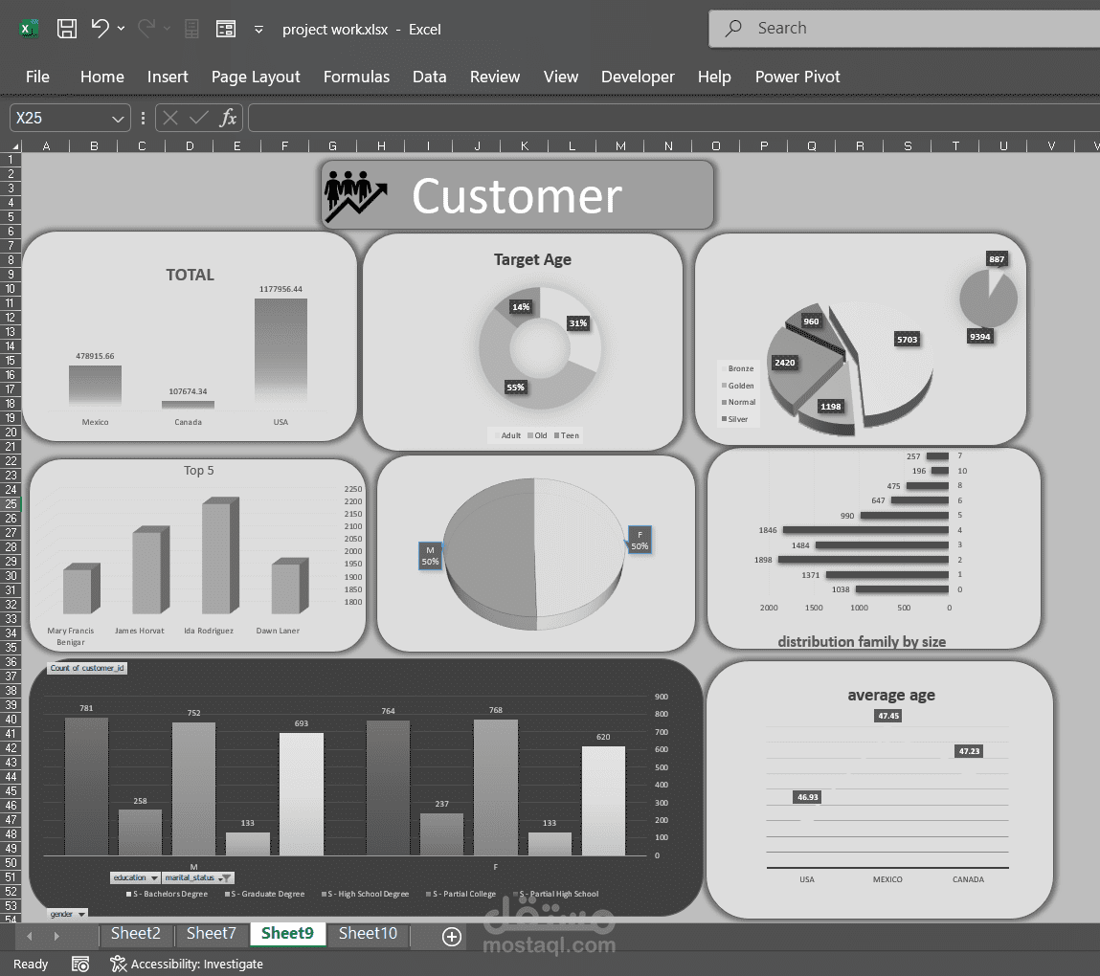Click the Redo arrow icon
The image size is (1100, 976).
point(146,28)
